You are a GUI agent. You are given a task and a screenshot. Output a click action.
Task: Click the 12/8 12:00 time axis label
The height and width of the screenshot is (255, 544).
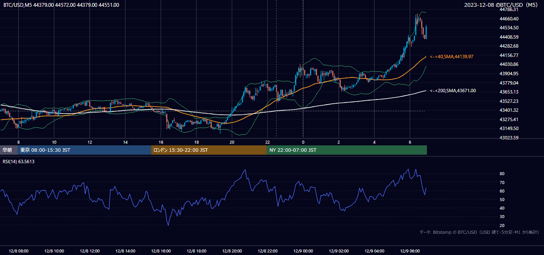tap(89, 251)
